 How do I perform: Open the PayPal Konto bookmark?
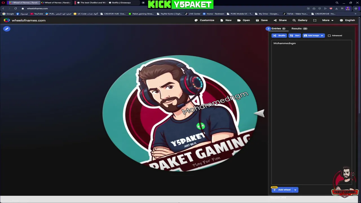click(169, 14)
